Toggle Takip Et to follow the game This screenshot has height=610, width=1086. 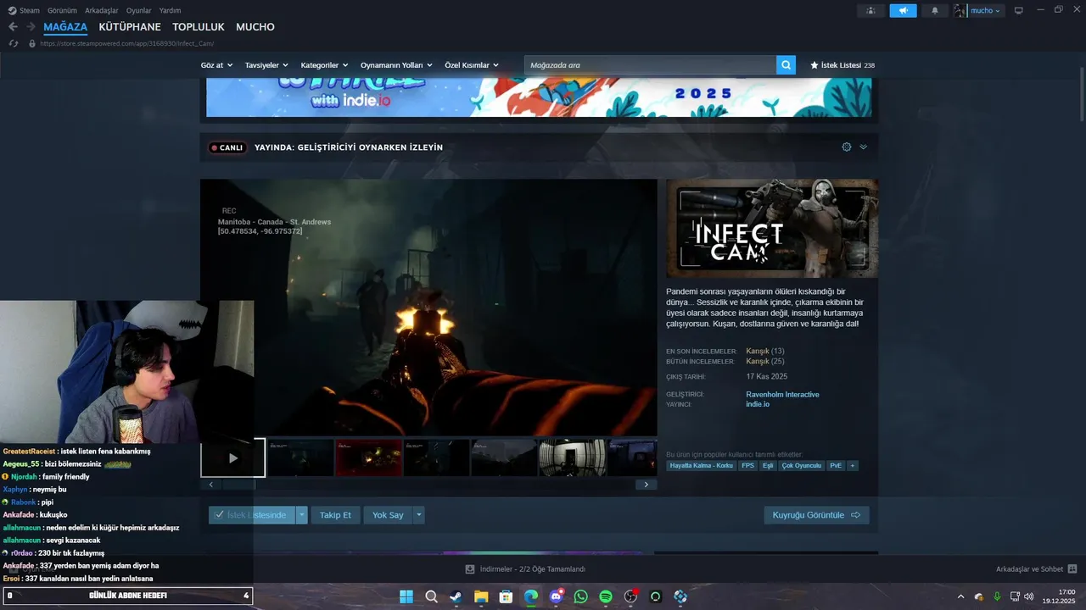tap(335, 515)
